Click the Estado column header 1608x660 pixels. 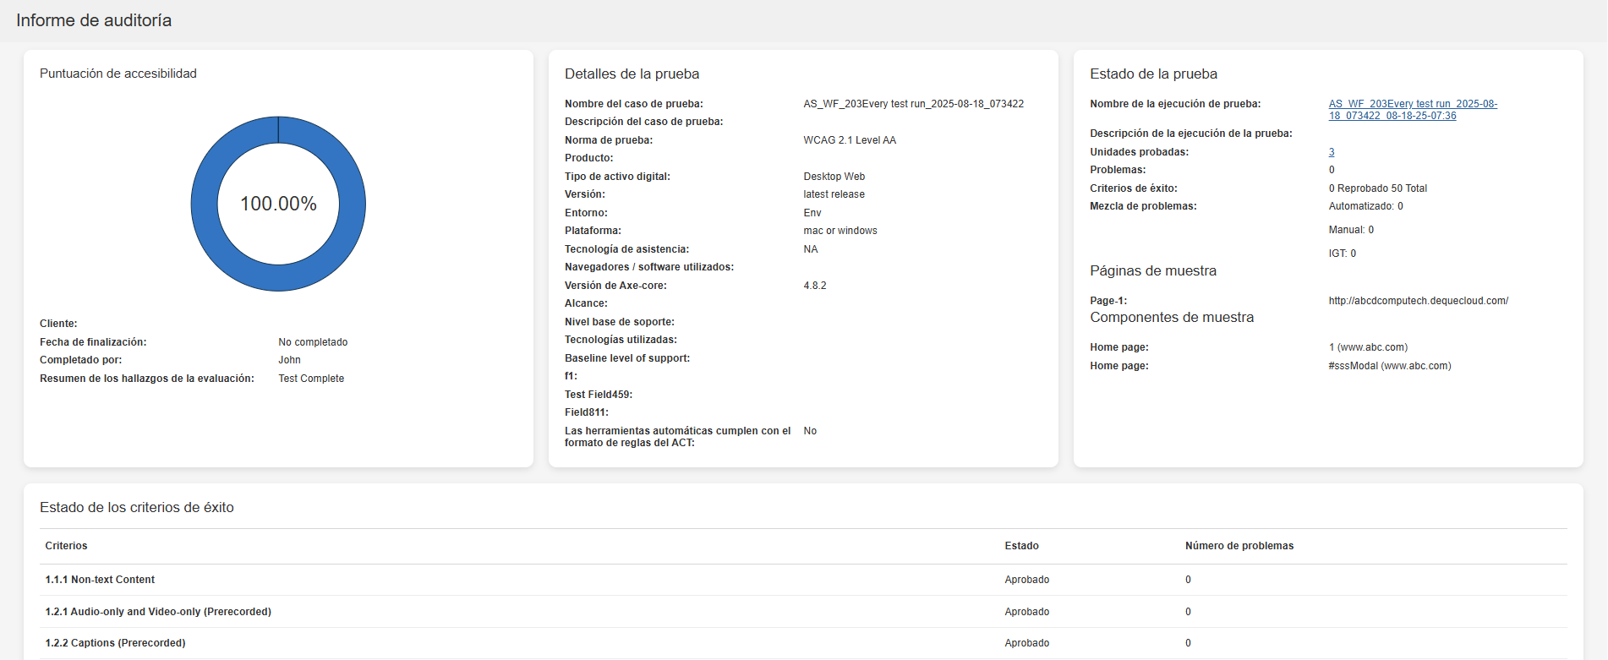pyautogui.click(x=1021, y=546)
